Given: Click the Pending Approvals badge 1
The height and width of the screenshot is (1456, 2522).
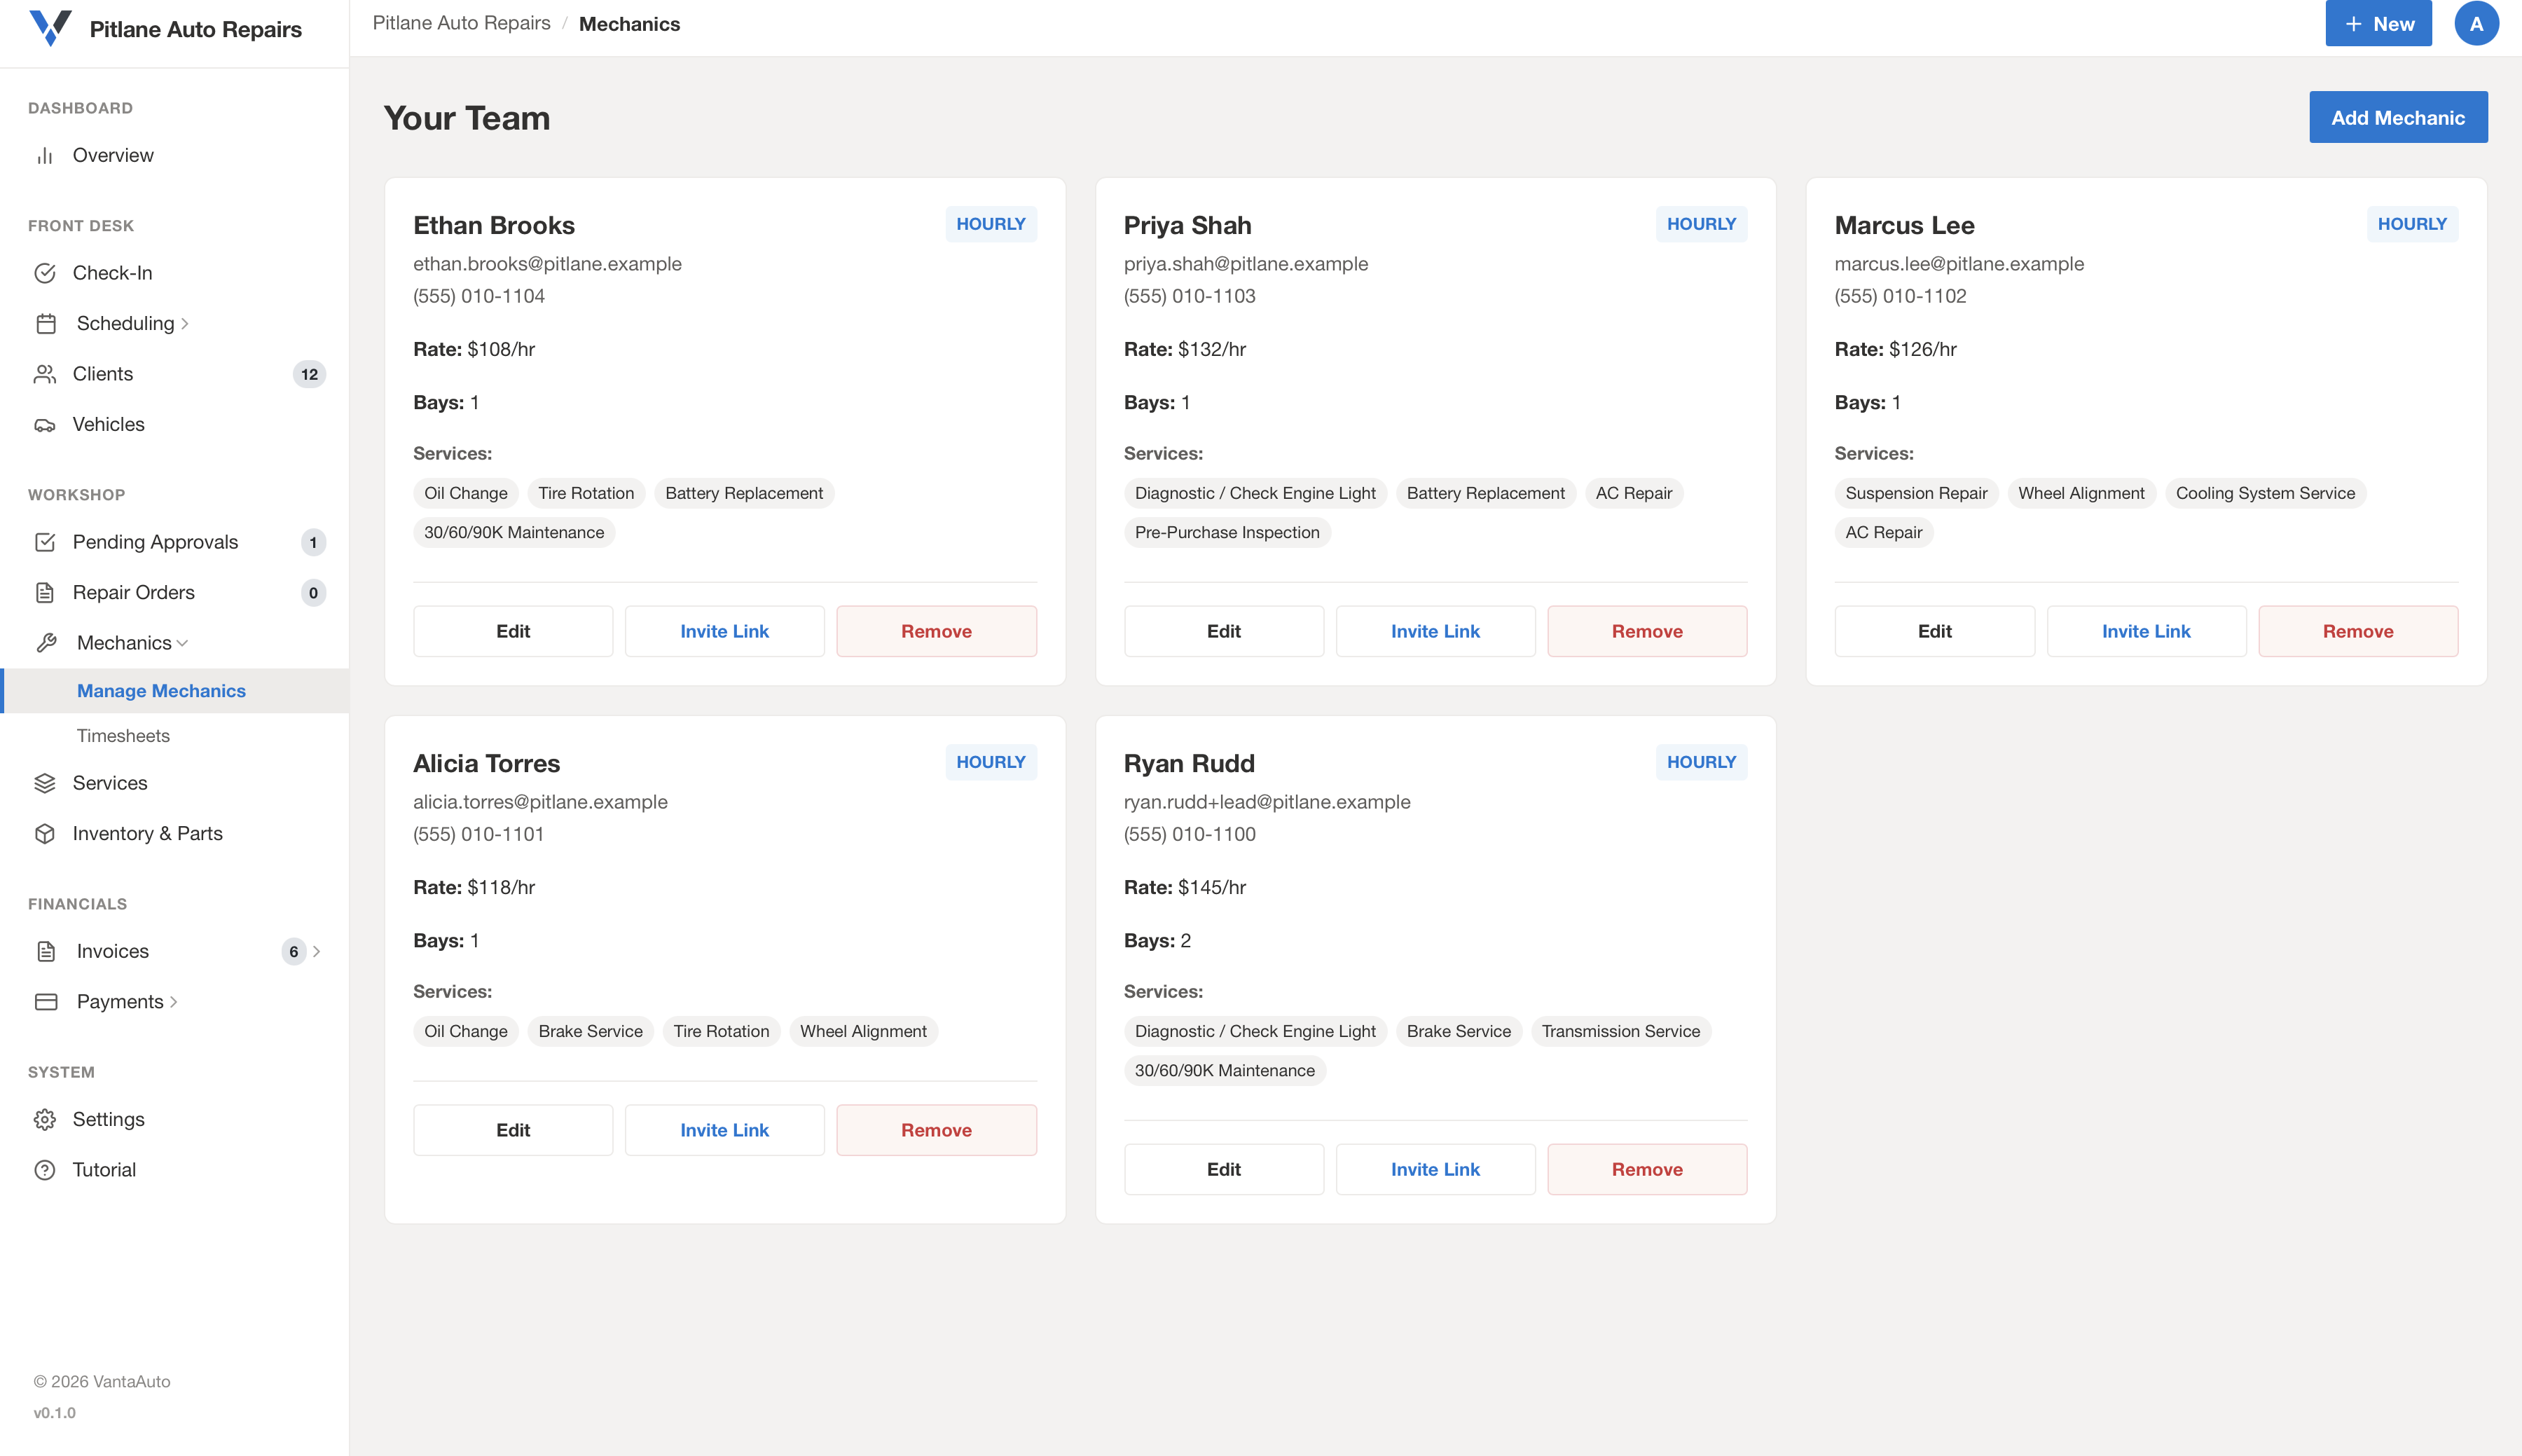Looking at the screenshot, I should click(x=313, y=542).
